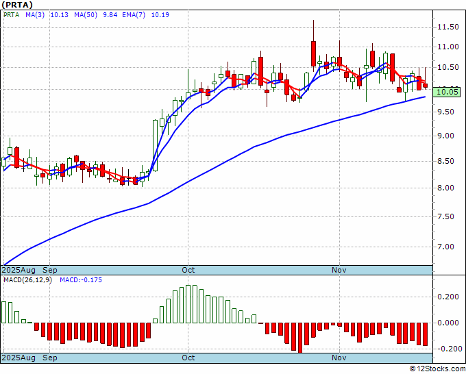Click the current price tag 10.05
The height and width of the screenshot is (374, 466).
point(446,92)
